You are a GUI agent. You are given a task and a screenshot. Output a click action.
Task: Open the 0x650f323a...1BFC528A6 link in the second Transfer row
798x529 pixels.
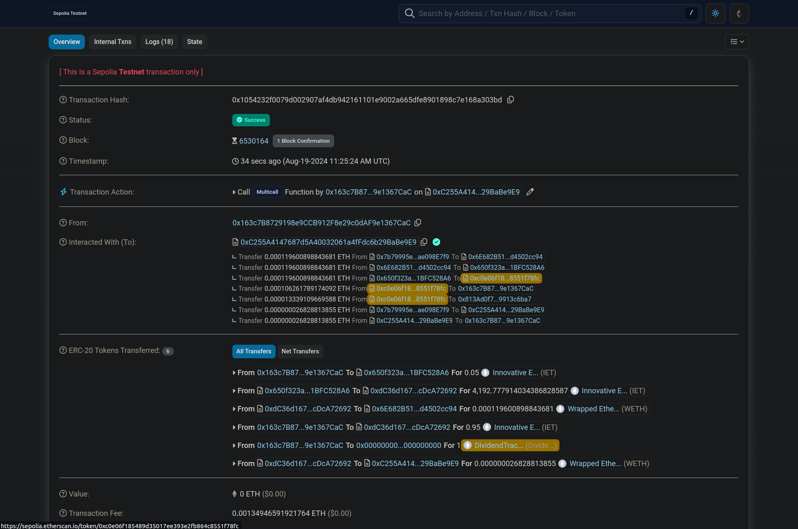pyautogui.click(x=507, y=267)
